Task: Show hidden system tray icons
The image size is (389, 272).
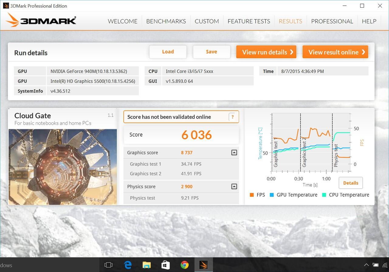Action: pos(367,265)
